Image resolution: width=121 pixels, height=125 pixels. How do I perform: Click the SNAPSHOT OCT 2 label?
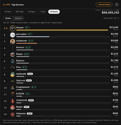pyautogui.click(x=111, y=18)
